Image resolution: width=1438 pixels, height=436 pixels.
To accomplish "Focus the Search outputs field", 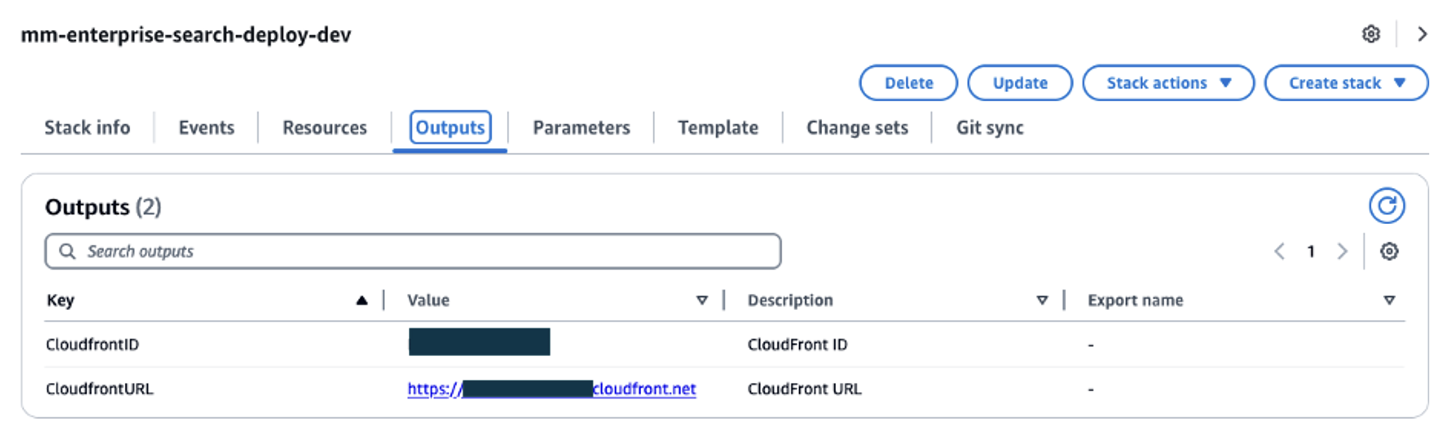I will (x=413, y=251).
